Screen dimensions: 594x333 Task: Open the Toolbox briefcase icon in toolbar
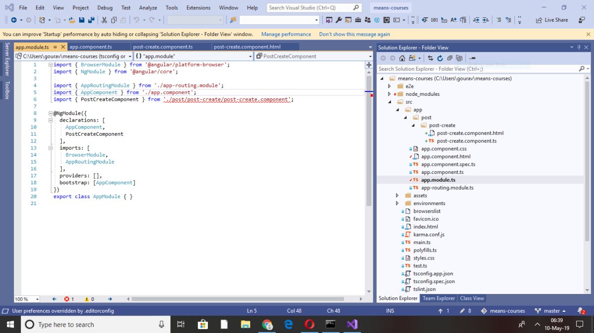tap(358, 20)
